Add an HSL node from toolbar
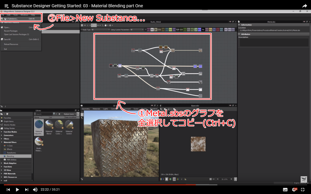 (192, 30)
